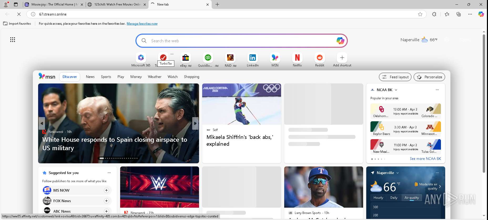Expand the NCAA BK league dropdown
488x220 pixels.
coord(396,90)
